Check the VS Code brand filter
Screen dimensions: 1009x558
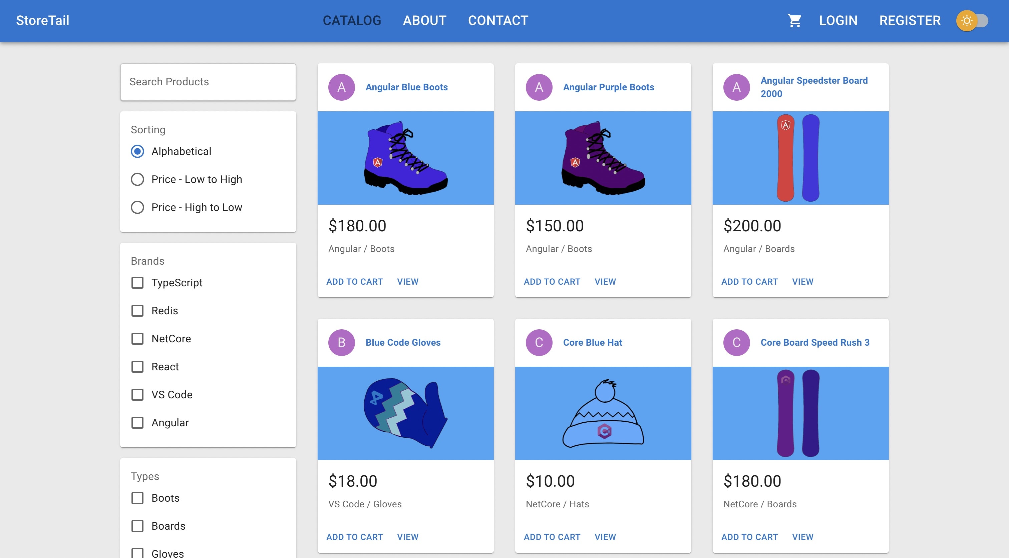[x=137, y=394]
